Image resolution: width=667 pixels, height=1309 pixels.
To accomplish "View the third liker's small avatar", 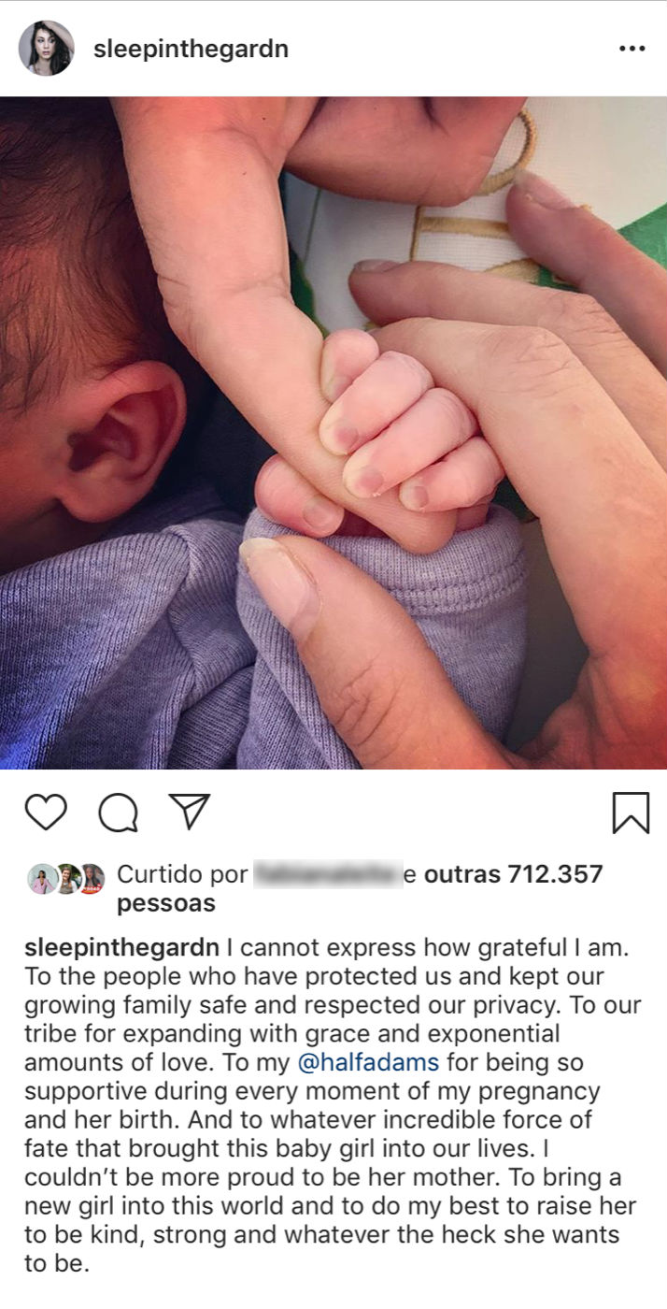I will click(x=91, y=879).
